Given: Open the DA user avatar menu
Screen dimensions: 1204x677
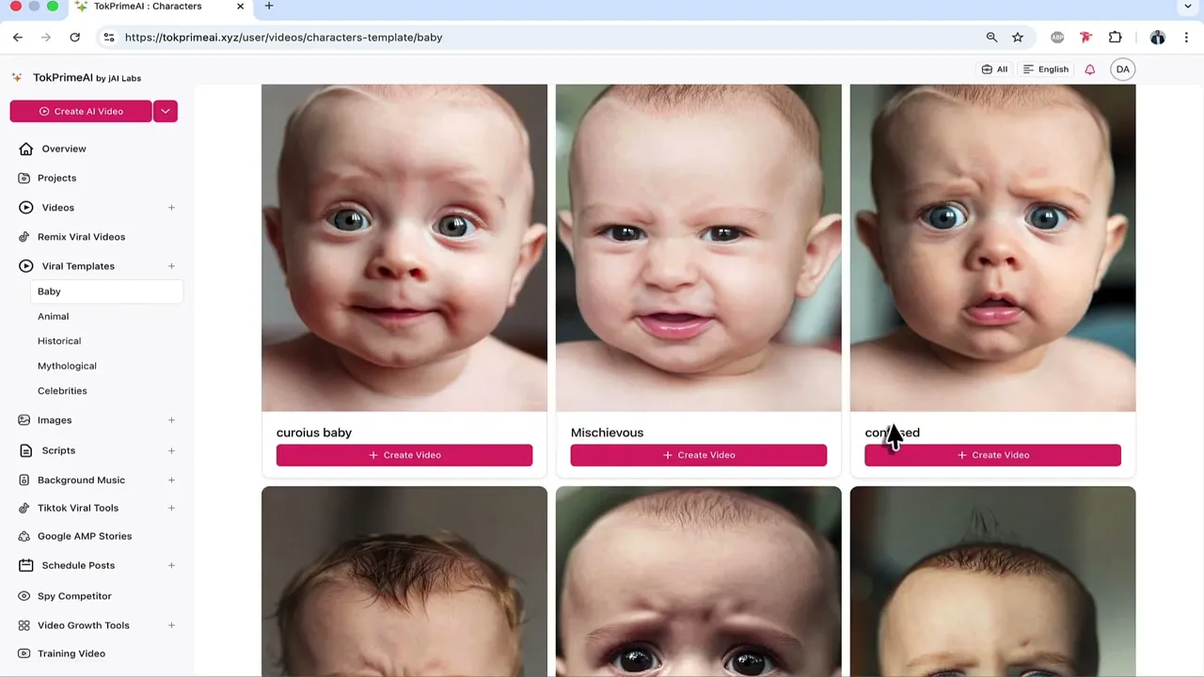Looking at the screenshot, I should 1123,70.
